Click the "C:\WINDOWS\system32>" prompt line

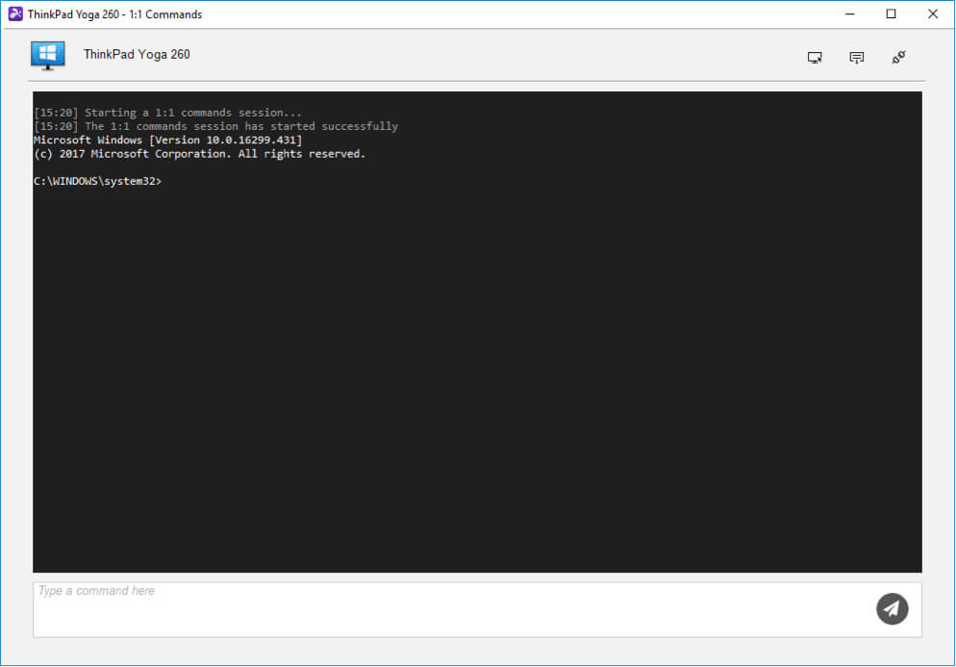coord(97,181)
